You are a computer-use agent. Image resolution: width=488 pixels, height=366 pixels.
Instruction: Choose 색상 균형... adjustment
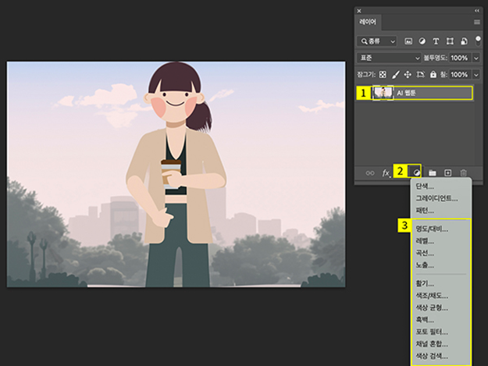click(440, 307)
